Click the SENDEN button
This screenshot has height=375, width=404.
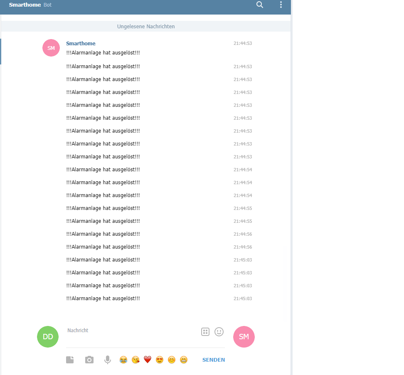click(x=214, y=360)
